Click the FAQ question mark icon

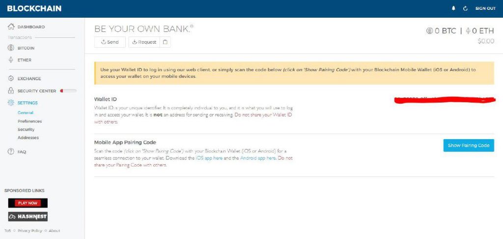point(11,151)
